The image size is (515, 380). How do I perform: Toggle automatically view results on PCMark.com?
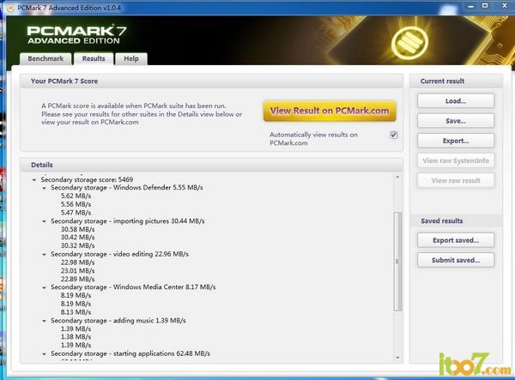coord(394,135)
